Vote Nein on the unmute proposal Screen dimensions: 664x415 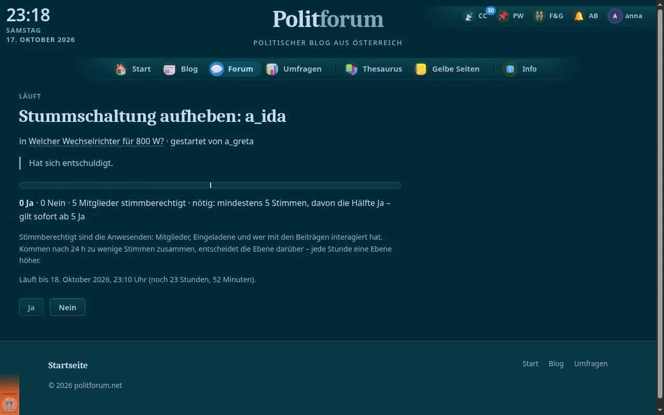tap(67, 307)
